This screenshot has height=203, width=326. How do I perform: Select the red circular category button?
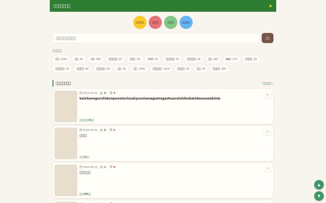tap(155, 23)
